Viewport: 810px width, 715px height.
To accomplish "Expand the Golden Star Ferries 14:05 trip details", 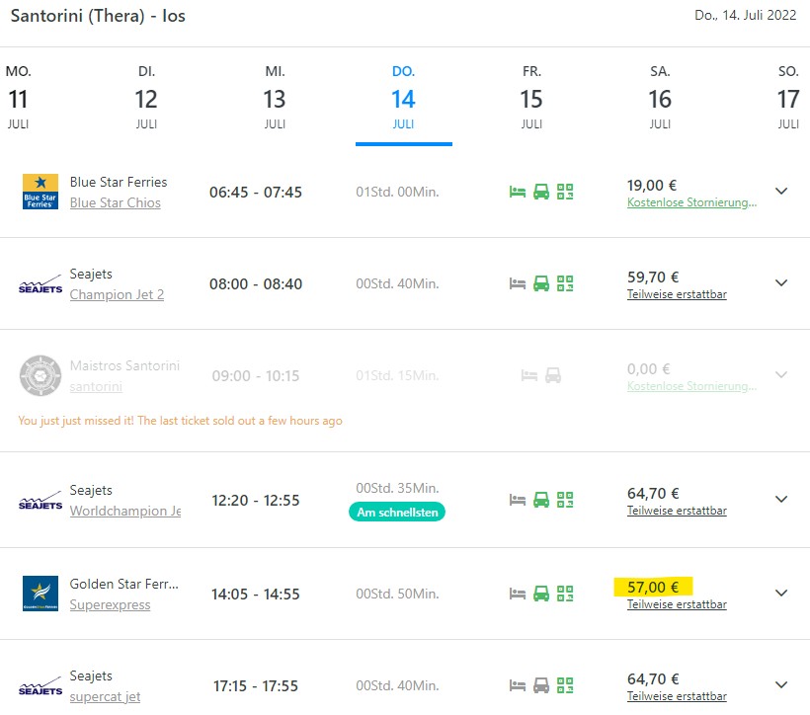I will (x=781, y=593).
